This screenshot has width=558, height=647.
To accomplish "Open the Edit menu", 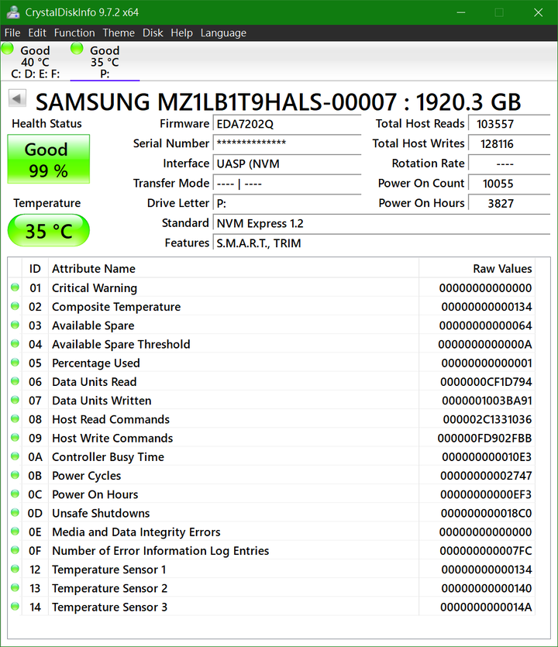I will click(x=37, y=33).
